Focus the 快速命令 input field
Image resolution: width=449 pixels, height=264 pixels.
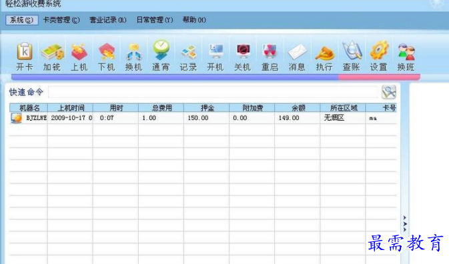pos(213,92)
